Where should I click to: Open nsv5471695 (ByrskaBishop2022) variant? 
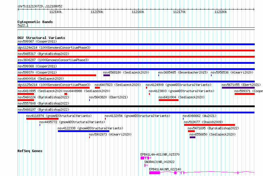coord(213,128)
